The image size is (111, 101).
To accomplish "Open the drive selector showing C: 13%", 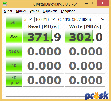I will coord(81,19).
